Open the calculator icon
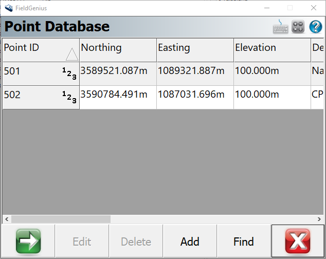The height and width of the screenshot is (259, 326). (x=298, y=27)
